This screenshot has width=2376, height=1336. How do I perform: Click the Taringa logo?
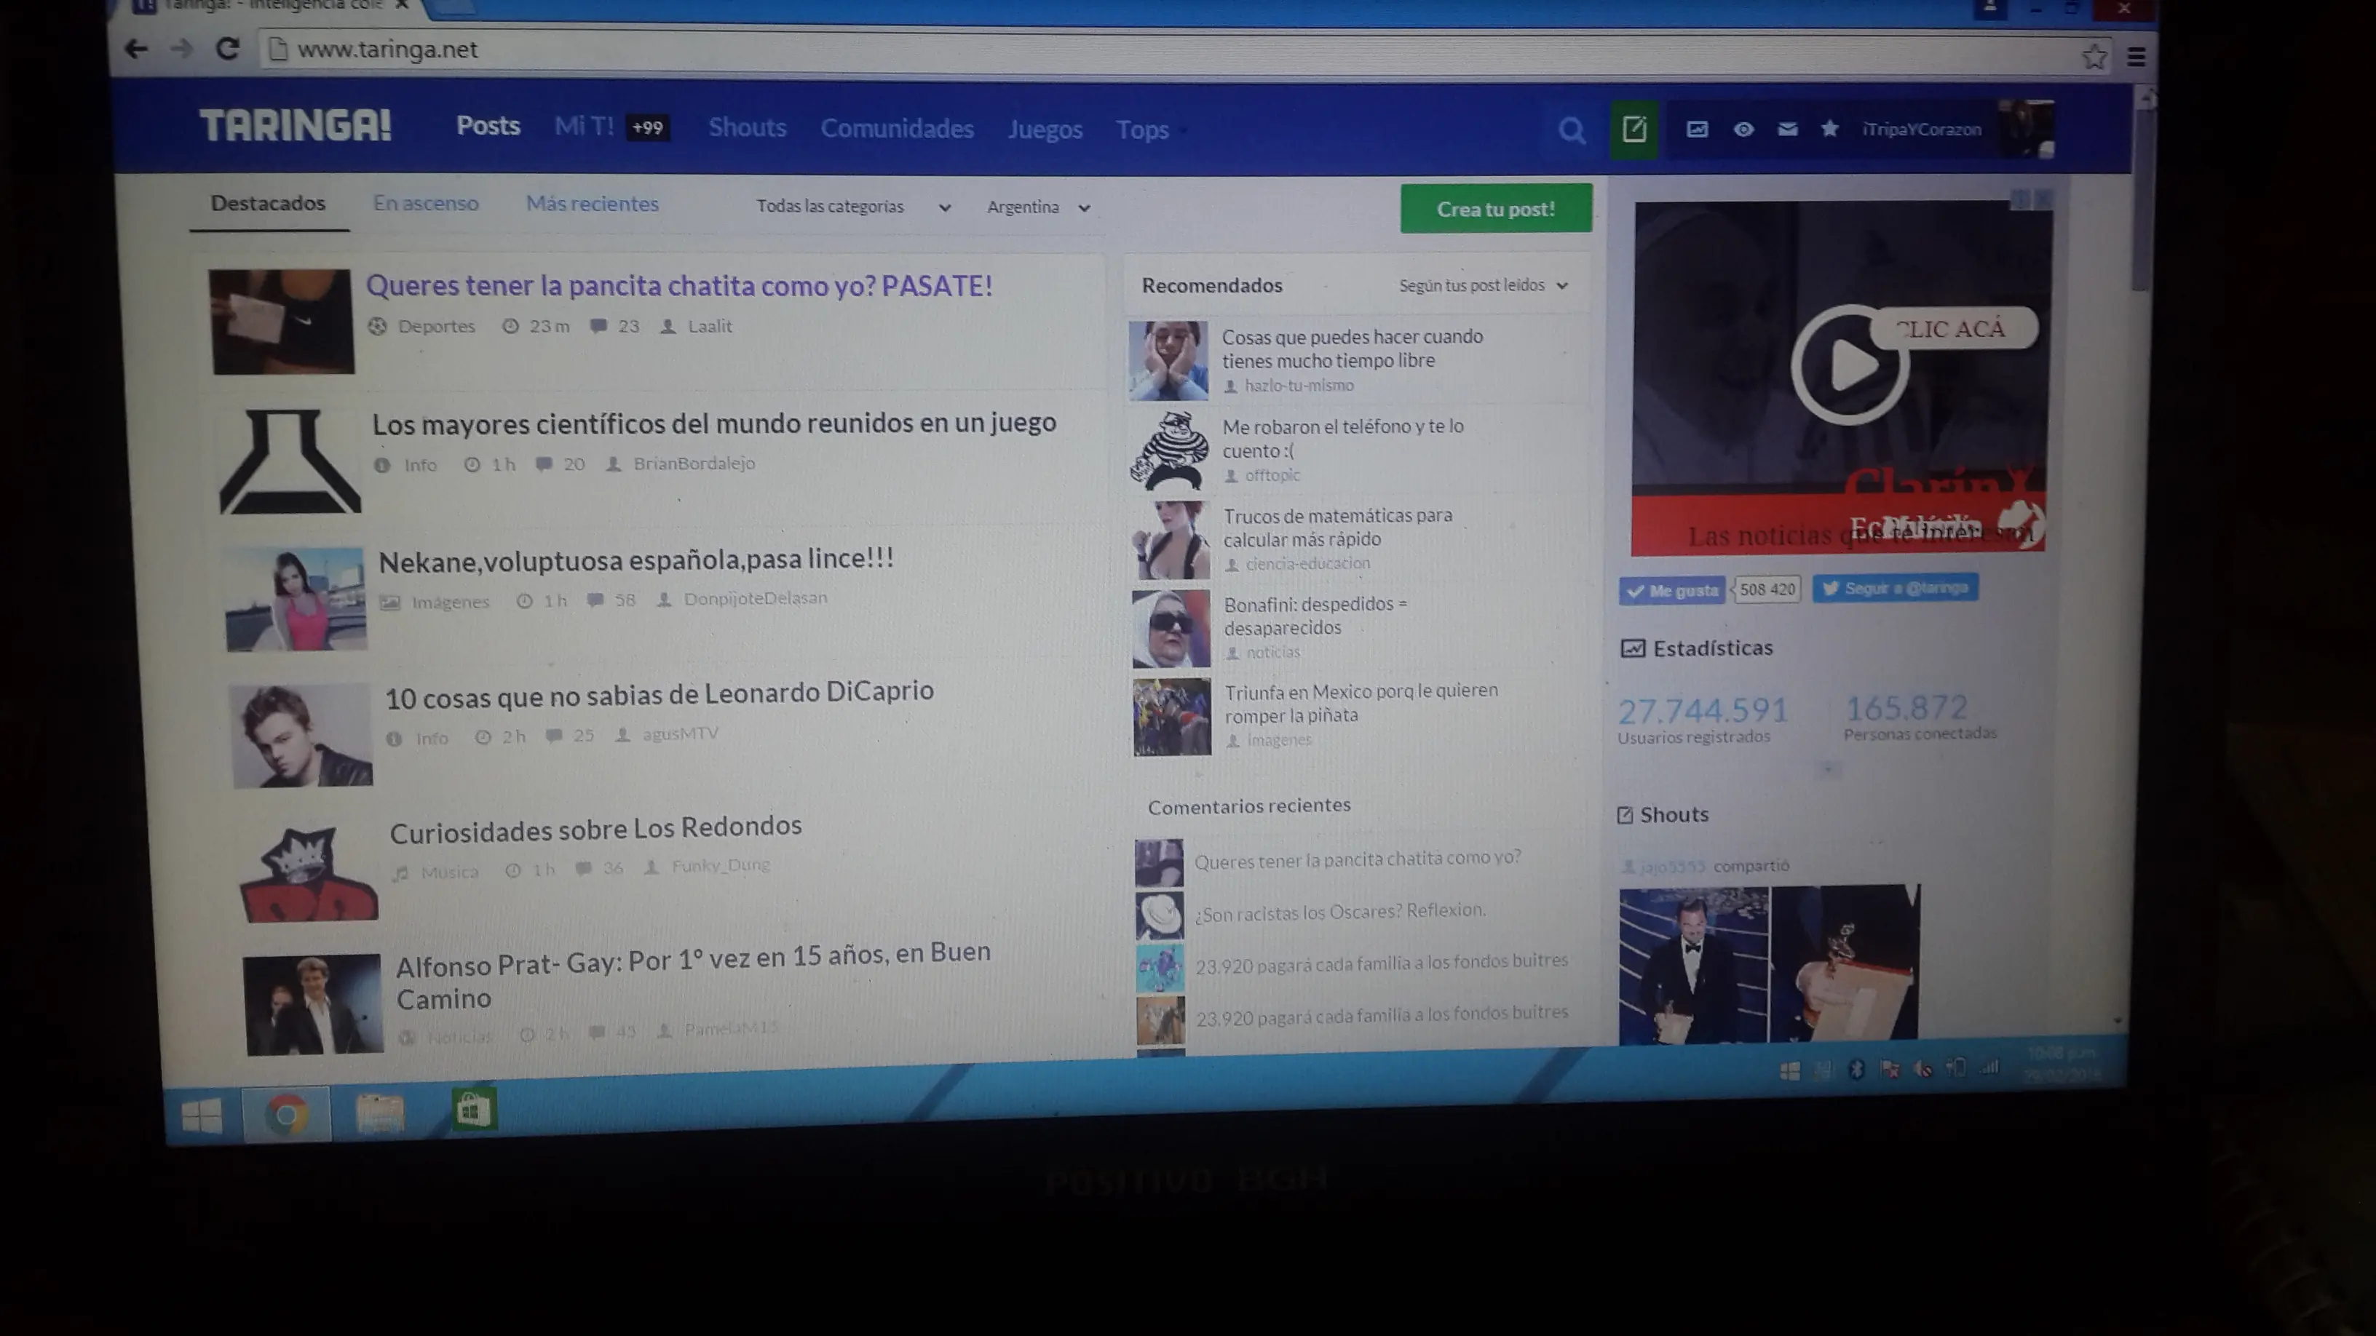point(295,125)
